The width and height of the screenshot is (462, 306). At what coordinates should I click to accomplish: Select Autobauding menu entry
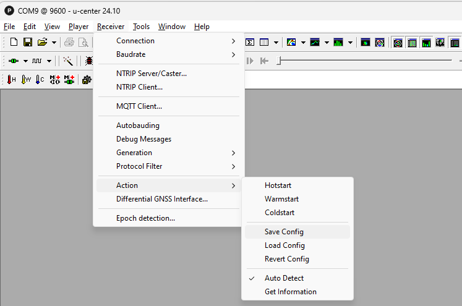click(169, 125)
